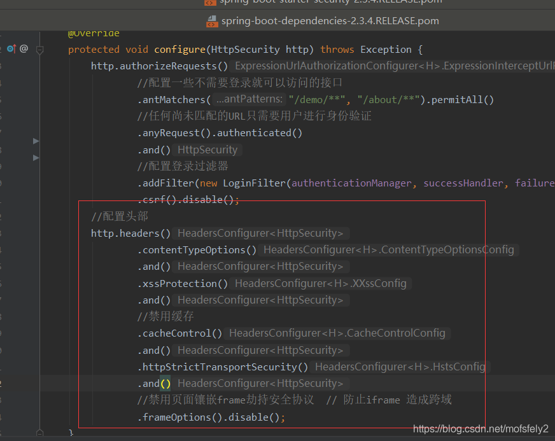The height and width of the screenshot is (441, 555).
Task: Click the authenticationManager argument
Action: tap(351, 183)
